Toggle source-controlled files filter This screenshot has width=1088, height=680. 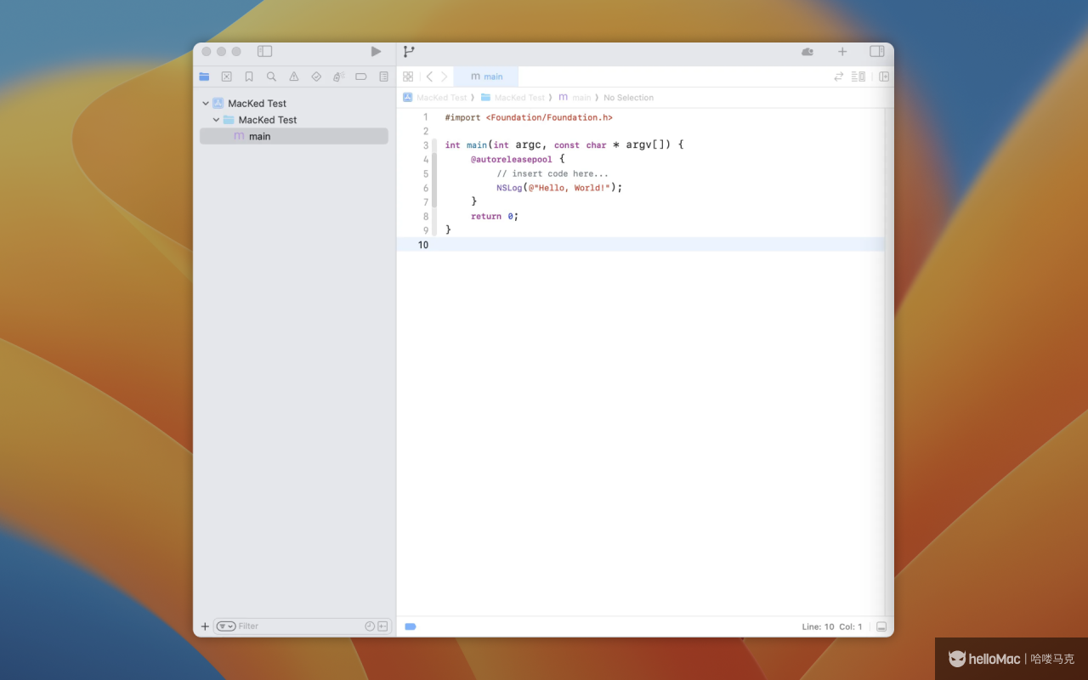(382, 626)
